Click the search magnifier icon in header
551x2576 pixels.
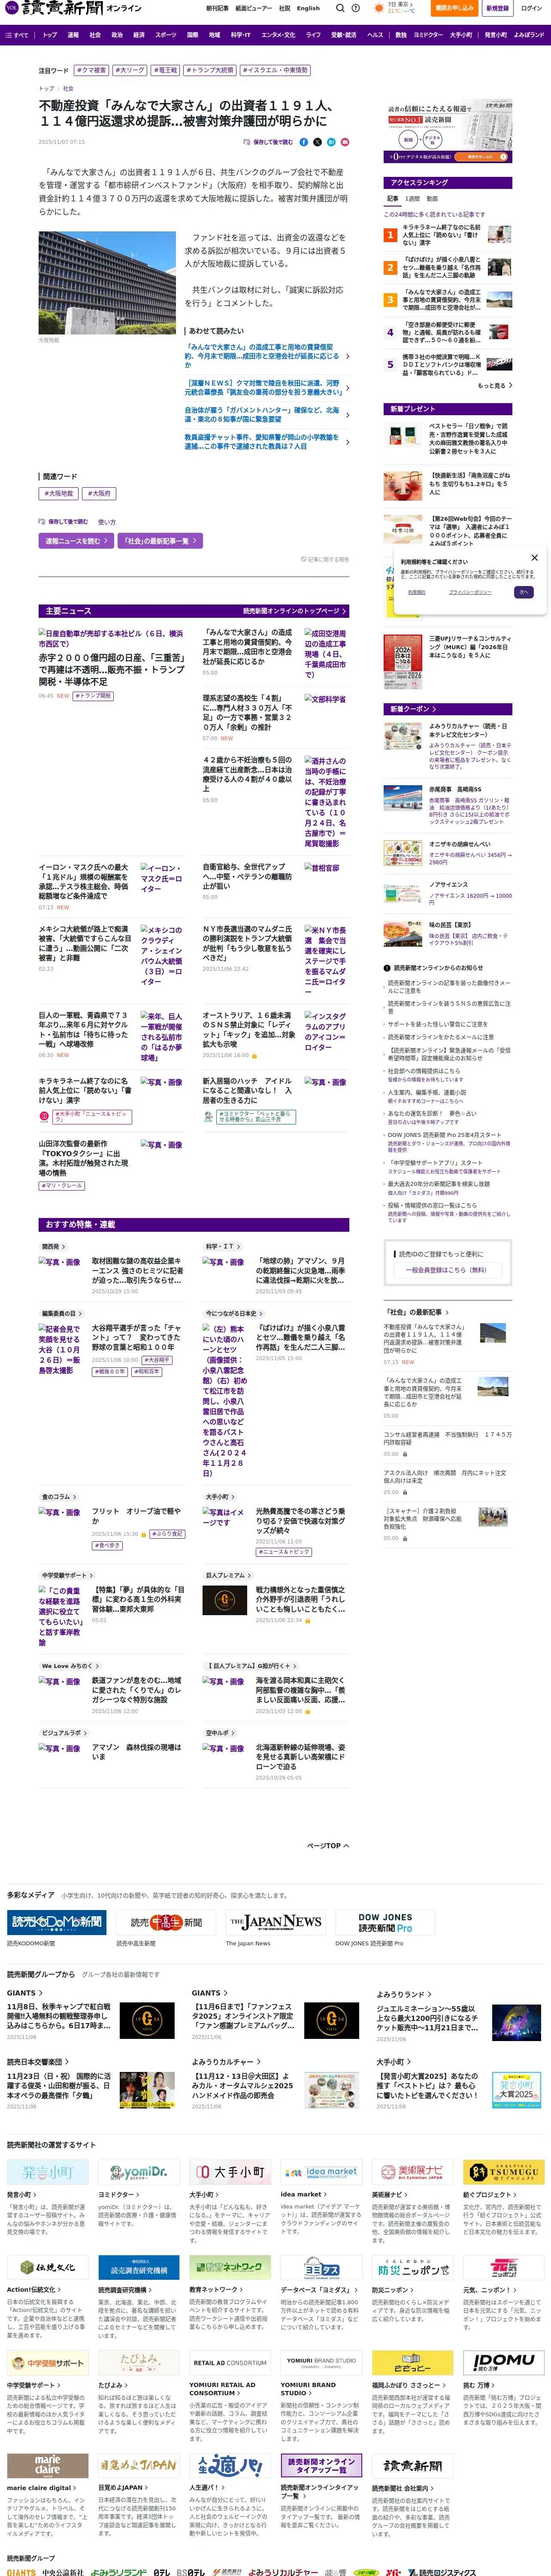click(339, 8)
